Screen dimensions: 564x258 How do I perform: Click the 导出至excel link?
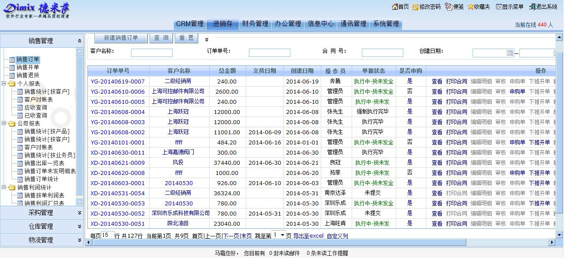click(308, 236)
